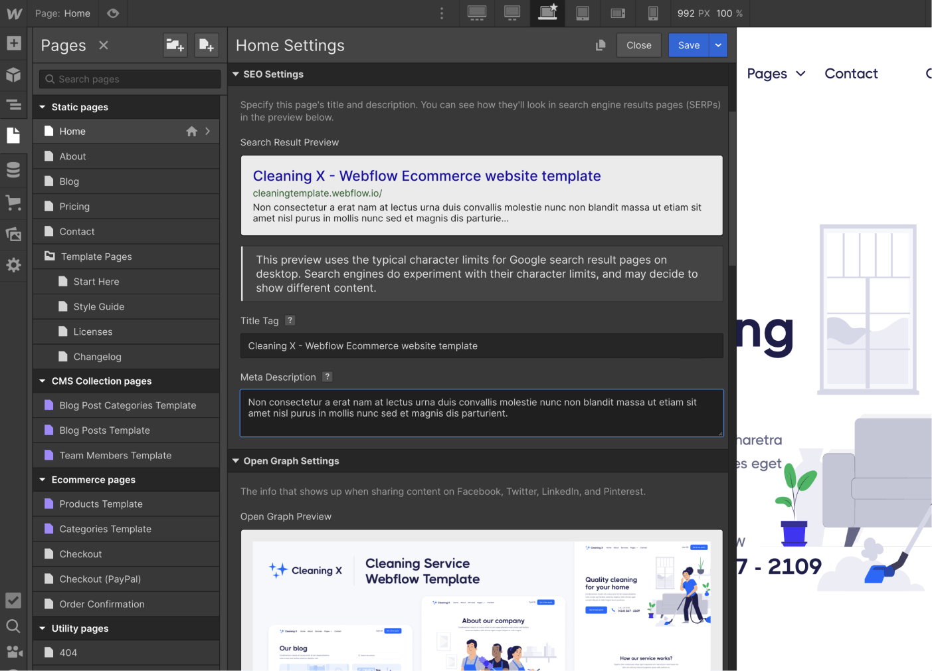Image resolution: width=932 pixels, height=671 pixels.
Task: Collapse the Static pages group
Action: tap(43, 106)
